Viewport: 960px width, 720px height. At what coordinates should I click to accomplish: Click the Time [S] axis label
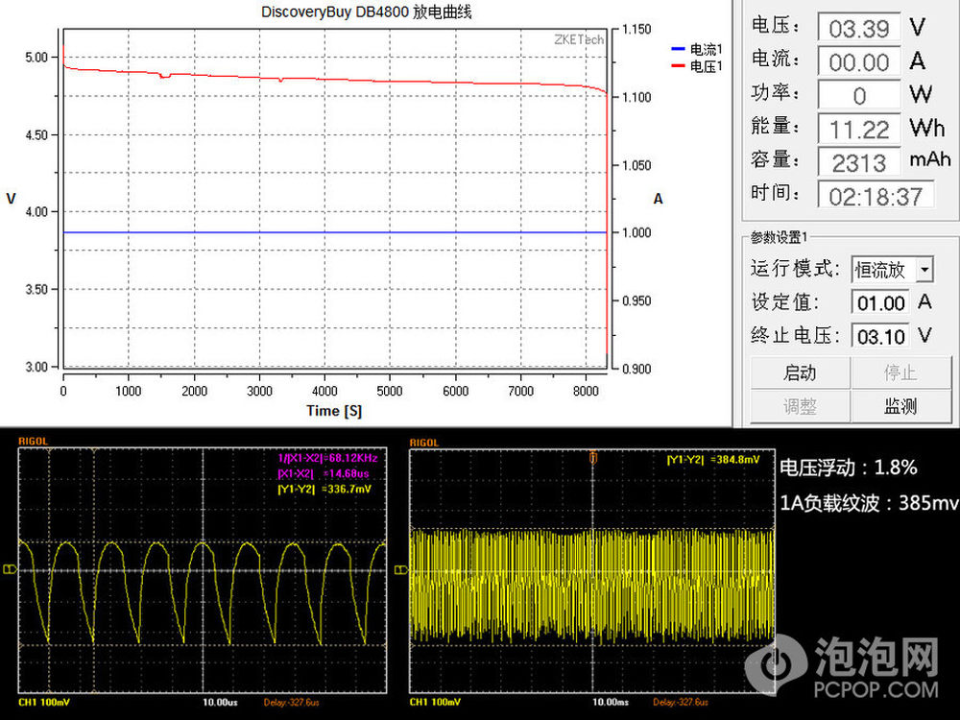(334, 411)
